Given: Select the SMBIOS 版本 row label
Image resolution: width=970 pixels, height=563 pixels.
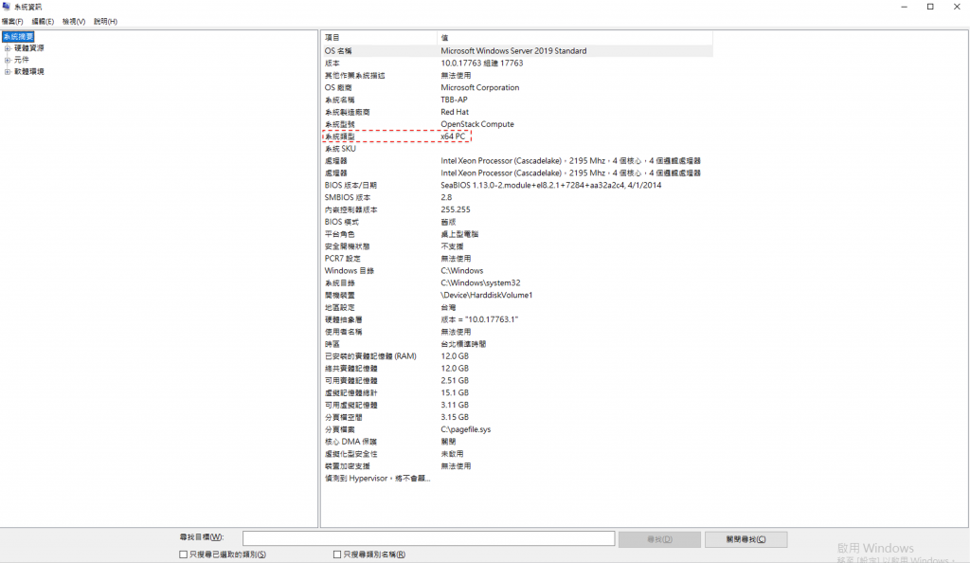Looking at the screenshot, I should point(348,197).
